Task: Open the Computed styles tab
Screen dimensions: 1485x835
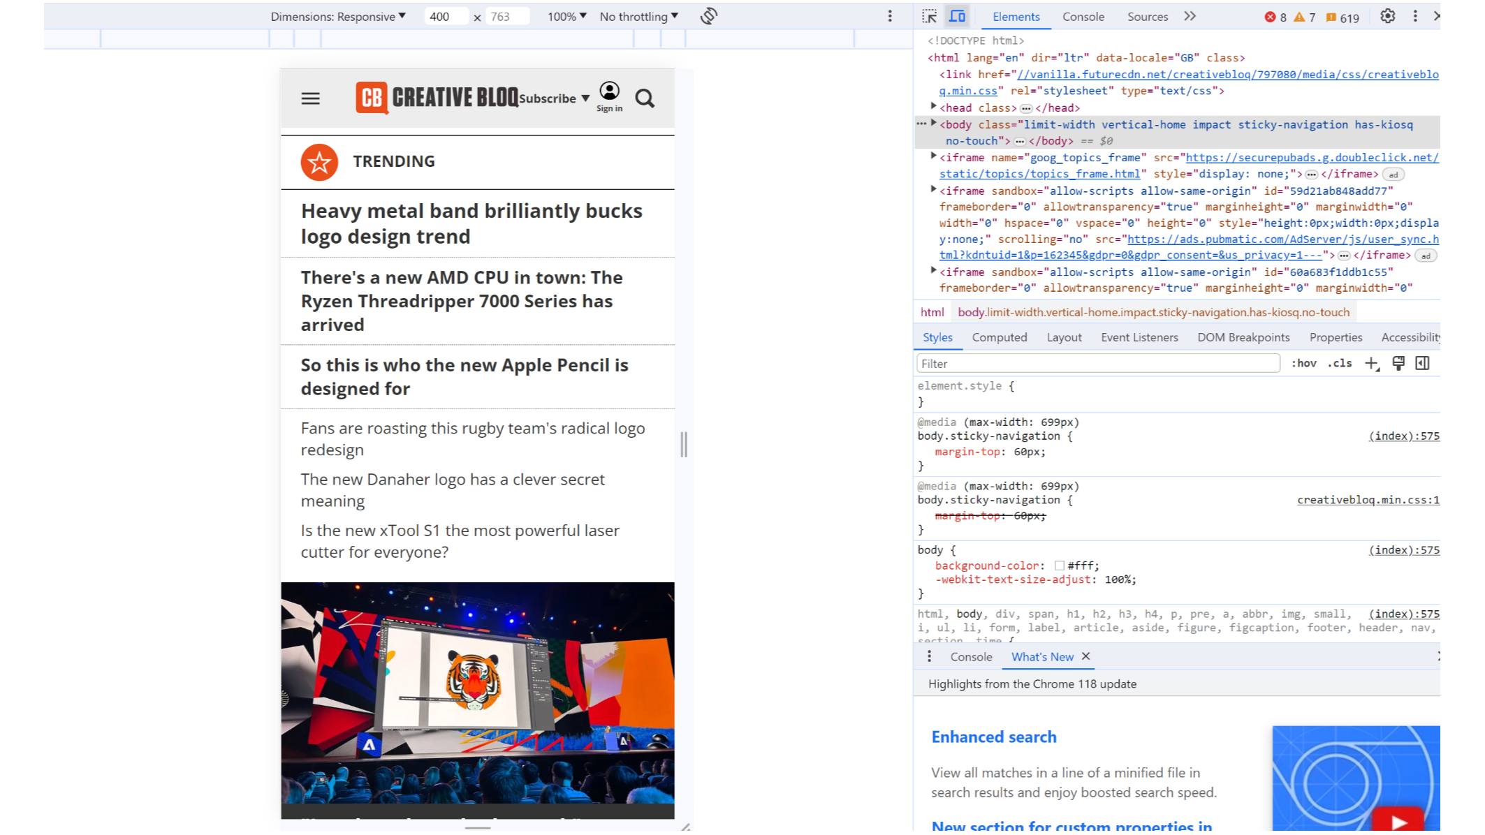Action: click(1000, 337)
